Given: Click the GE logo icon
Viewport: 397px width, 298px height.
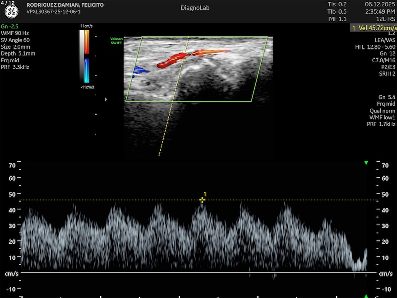Looking at the screenshot, I should (11, 12).
